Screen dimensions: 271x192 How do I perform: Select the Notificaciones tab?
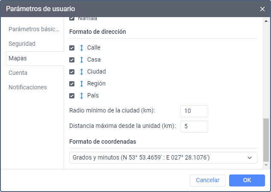pyautogui.click(x=28, y=87)
